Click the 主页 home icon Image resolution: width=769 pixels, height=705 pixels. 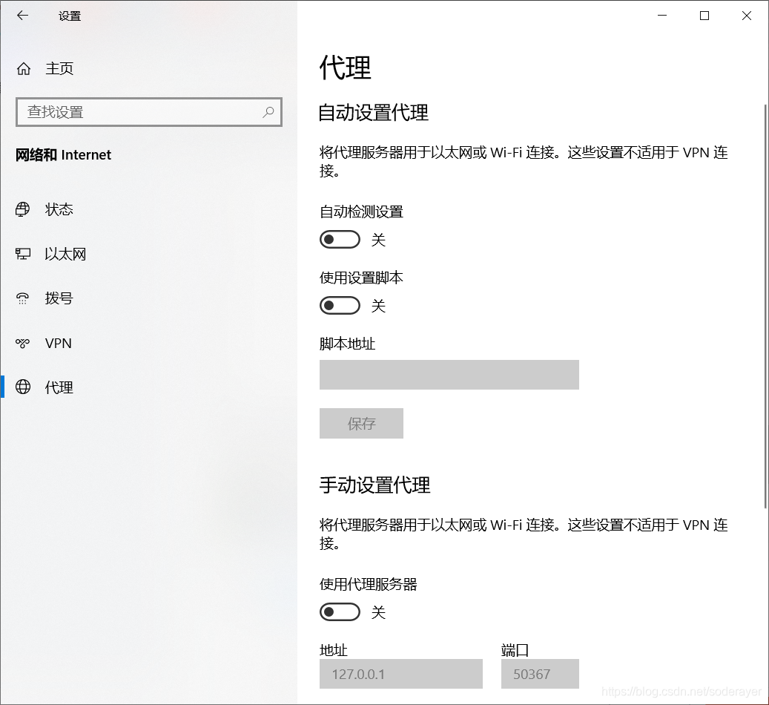[x=23, y=68]
